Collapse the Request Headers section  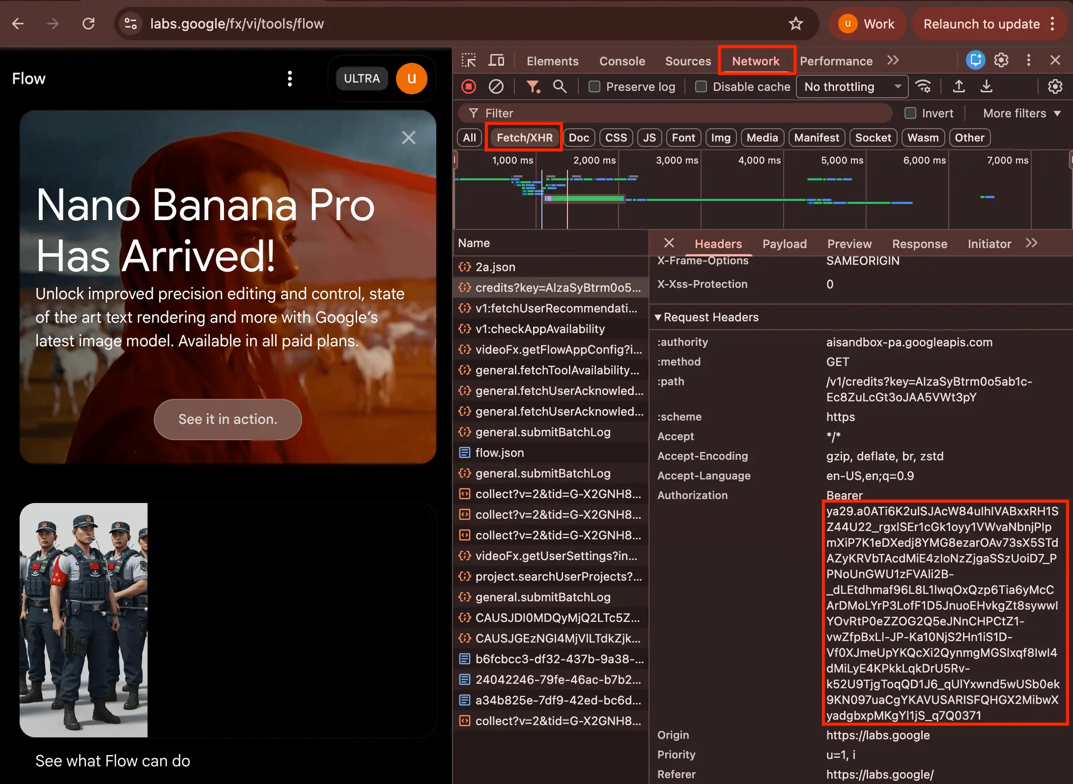(659, 317)
